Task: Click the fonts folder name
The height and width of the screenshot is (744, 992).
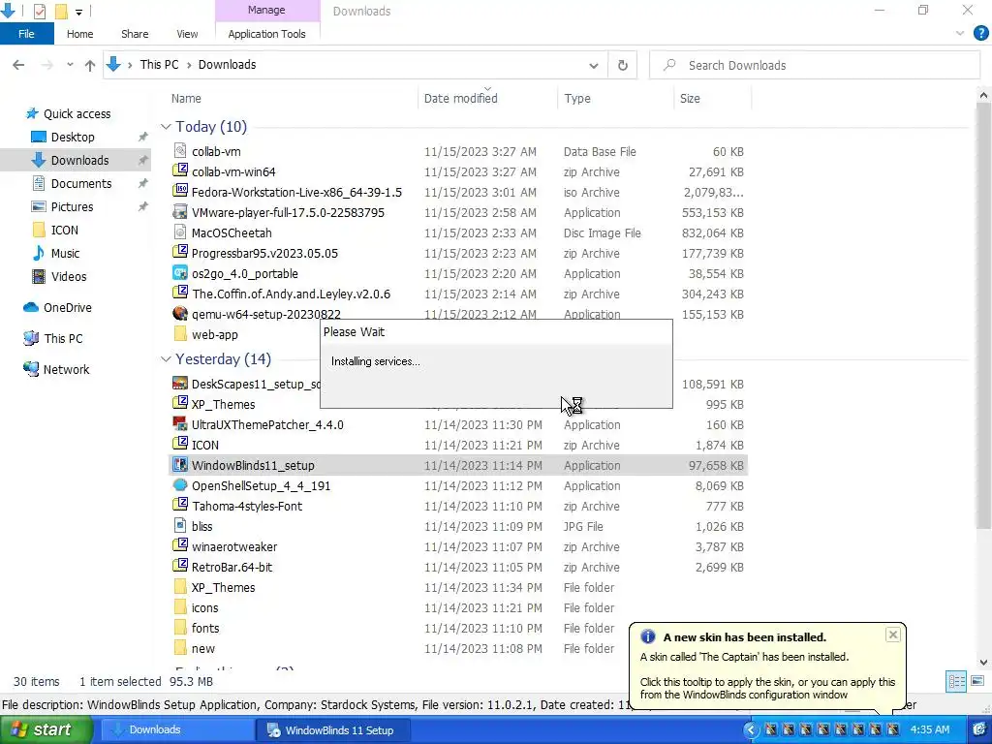Action: pyautogui.click(x=205, y=628)
